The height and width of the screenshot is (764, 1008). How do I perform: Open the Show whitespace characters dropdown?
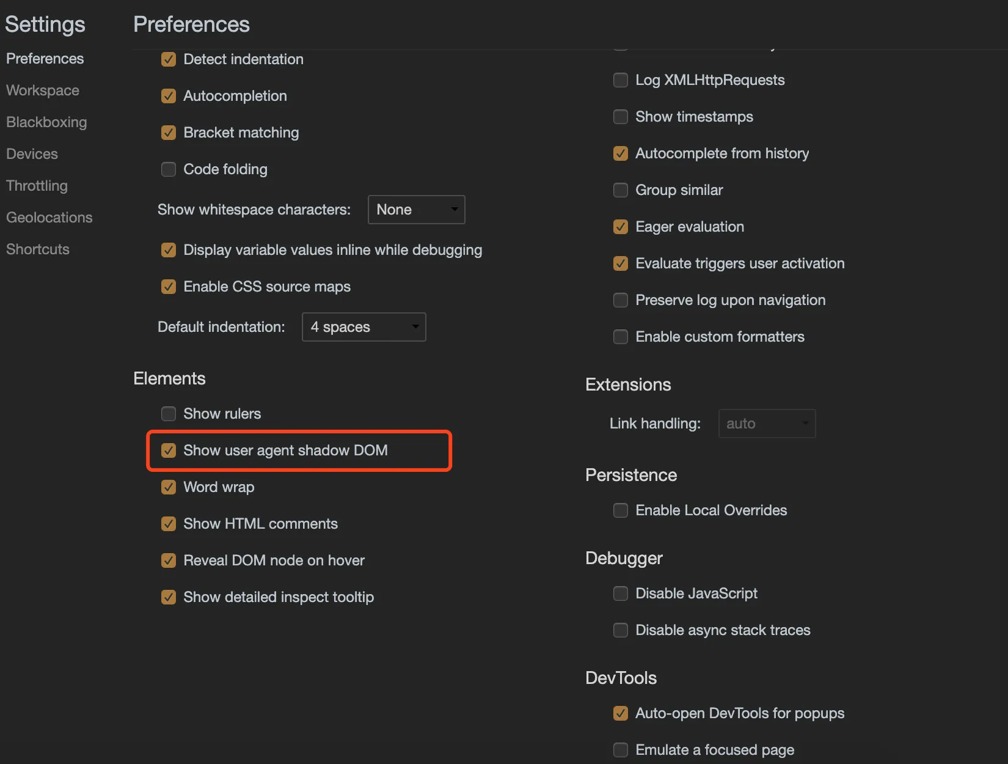pos(416,210)
